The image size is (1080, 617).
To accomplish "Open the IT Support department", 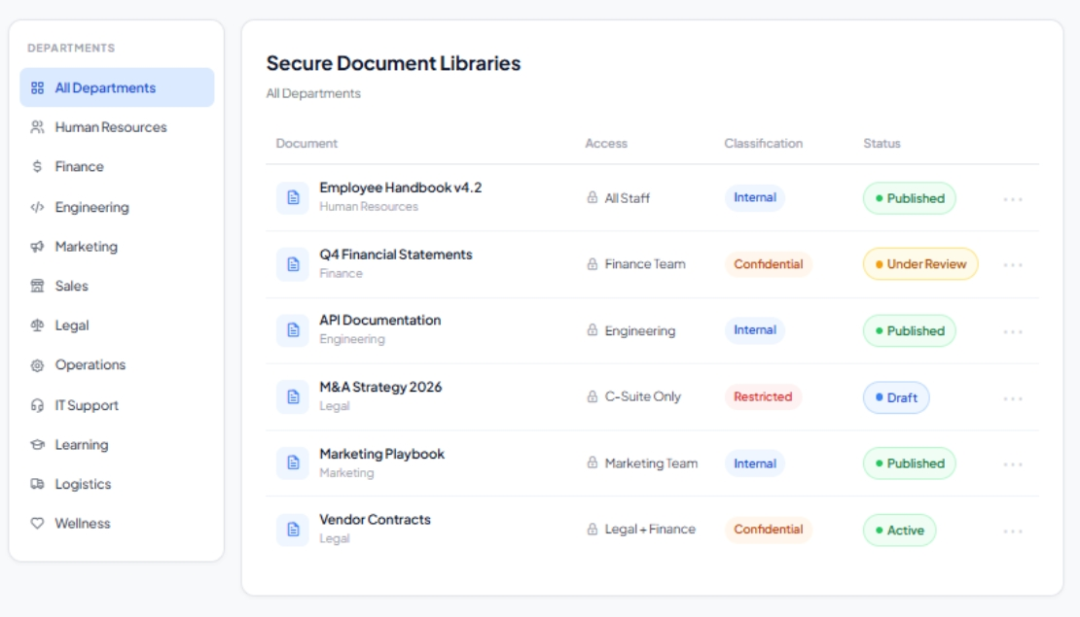I will pyautogui.click(x=117, y=405).
